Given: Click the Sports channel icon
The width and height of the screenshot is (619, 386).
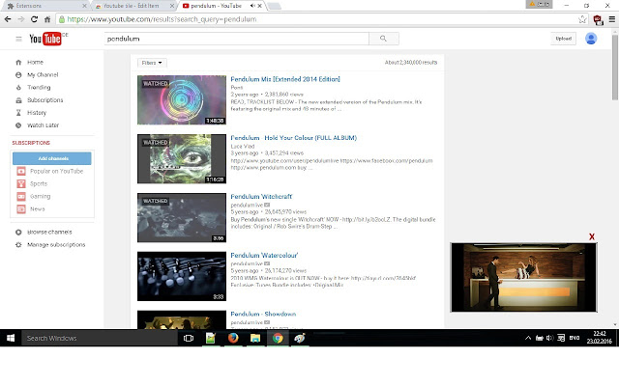Looking at the screenshot, I should [x=21, y=184].
